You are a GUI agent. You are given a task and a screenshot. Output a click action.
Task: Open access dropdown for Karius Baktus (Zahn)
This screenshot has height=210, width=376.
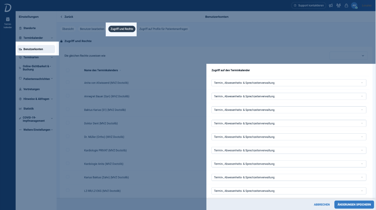[289, 178]
